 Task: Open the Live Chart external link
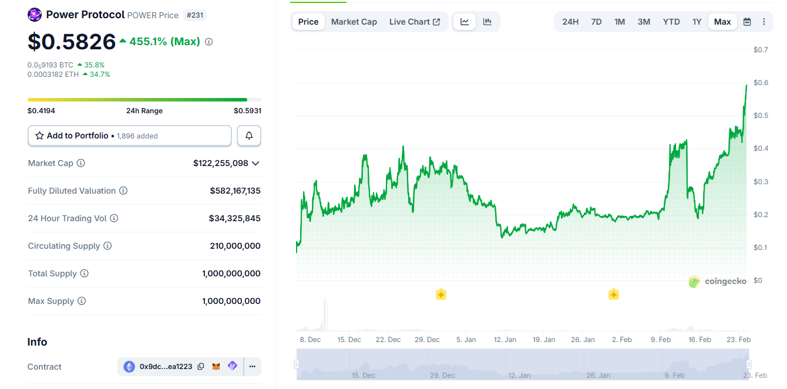(415, 21)
